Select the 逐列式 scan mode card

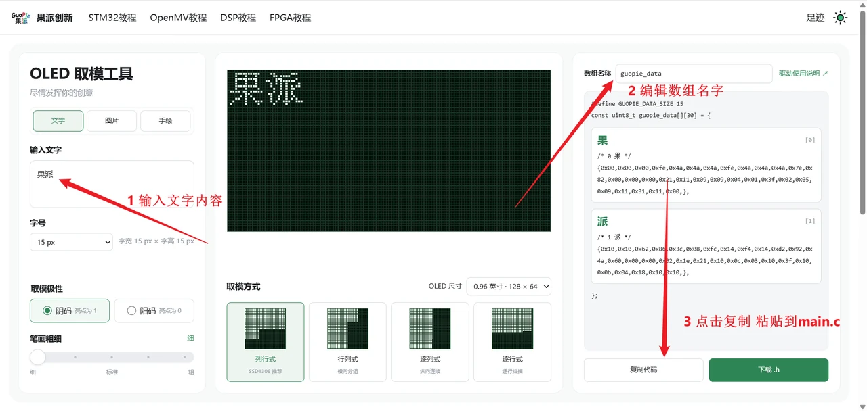430,342
